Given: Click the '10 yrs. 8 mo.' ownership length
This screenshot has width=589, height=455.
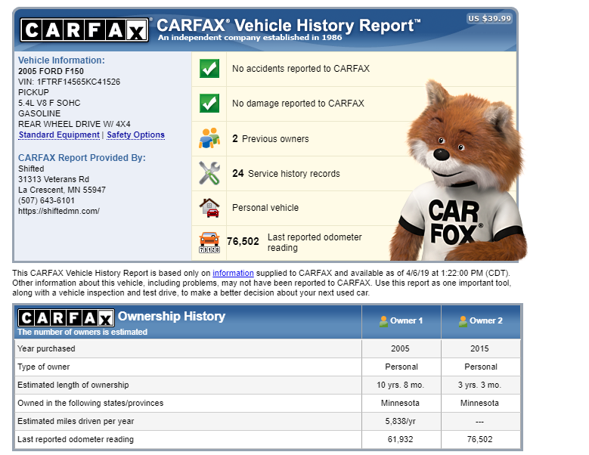Looking at the screenshot, I should (401, 385).
